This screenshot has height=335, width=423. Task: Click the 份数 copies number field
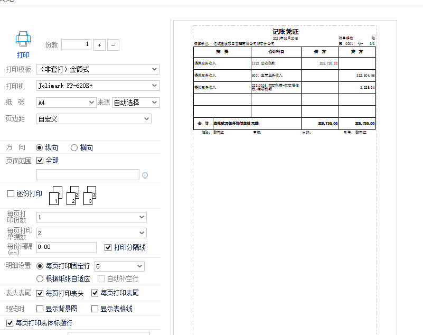[77, 44]
